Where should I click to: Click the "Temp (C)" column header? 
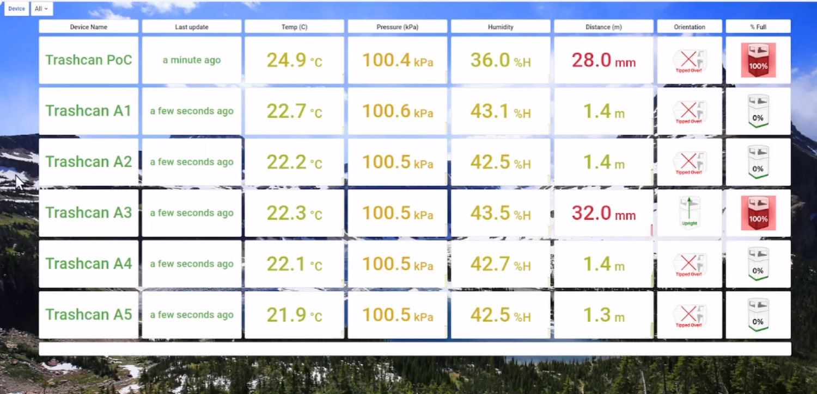294,26
